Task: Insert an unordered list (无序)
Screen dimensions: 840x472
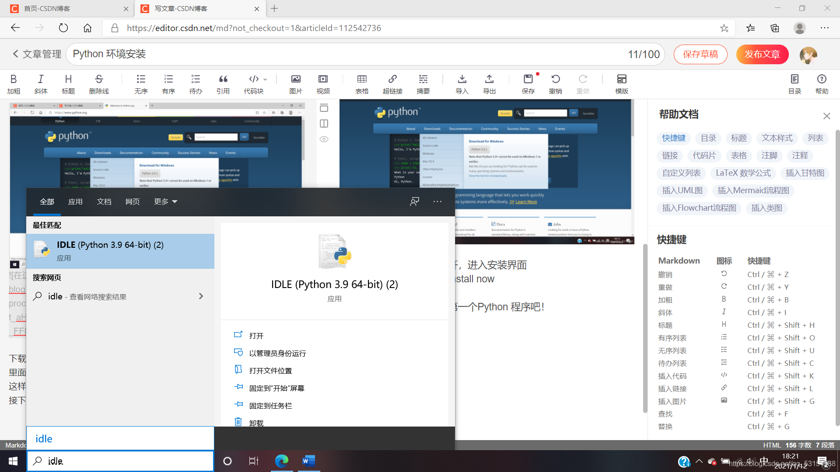Action: click(x=141, y=84)
